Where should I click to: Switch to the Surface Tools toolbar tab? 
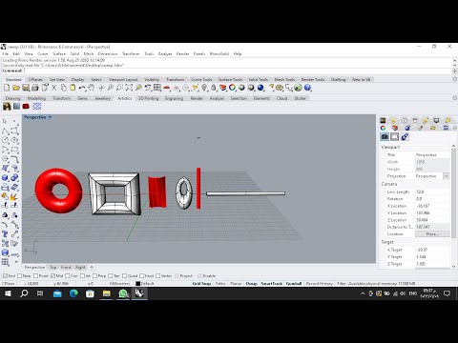[x=230, y=79]
